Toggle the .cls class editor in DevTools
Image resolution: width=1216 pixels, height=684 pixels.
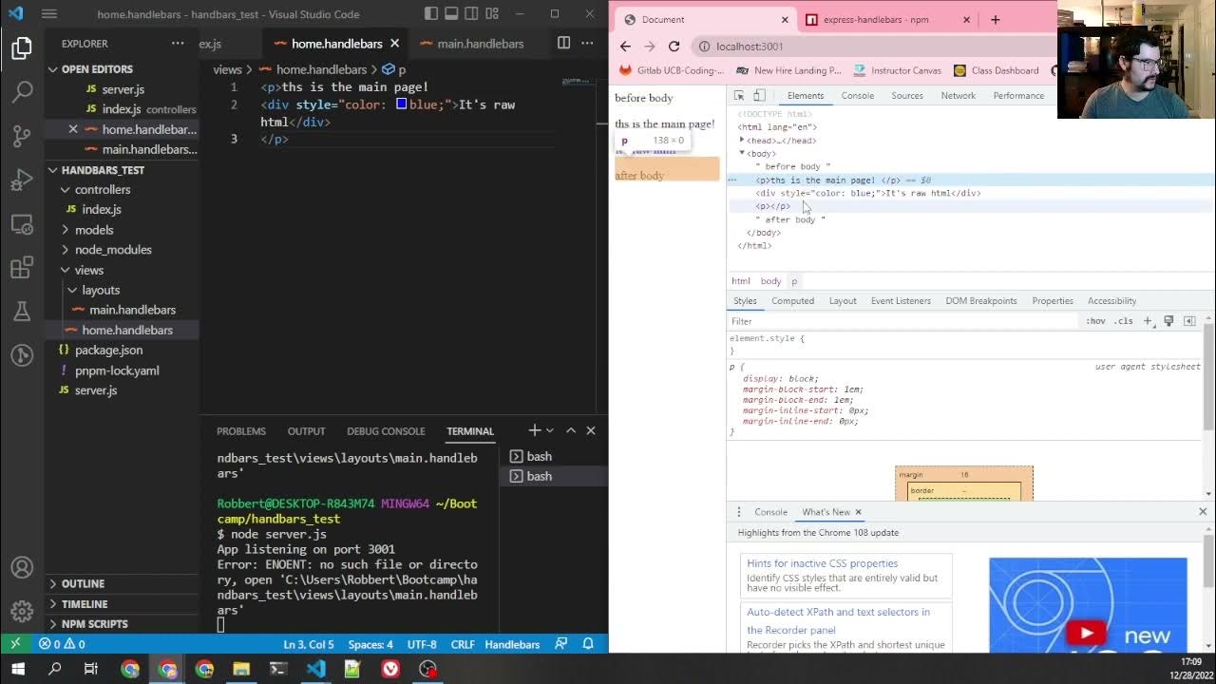(1125, 321)
